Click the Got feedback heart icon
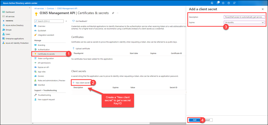The height and width of the screenshot is (125, 268). [x=74, y=21]
